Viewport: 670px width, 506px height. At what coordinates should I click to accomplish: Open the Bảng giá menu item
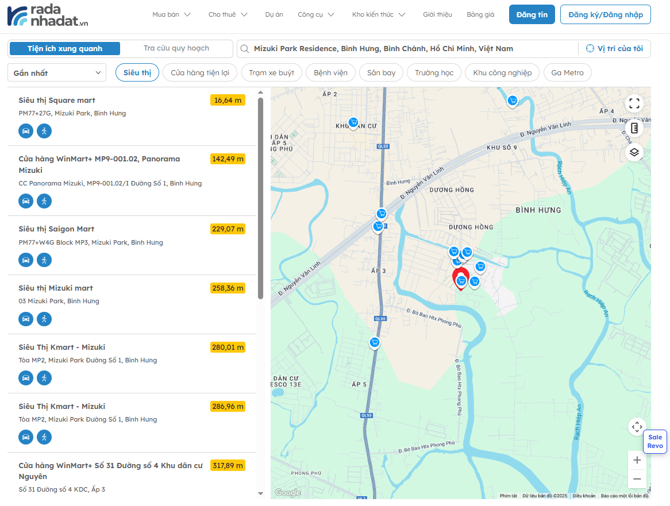480,14
